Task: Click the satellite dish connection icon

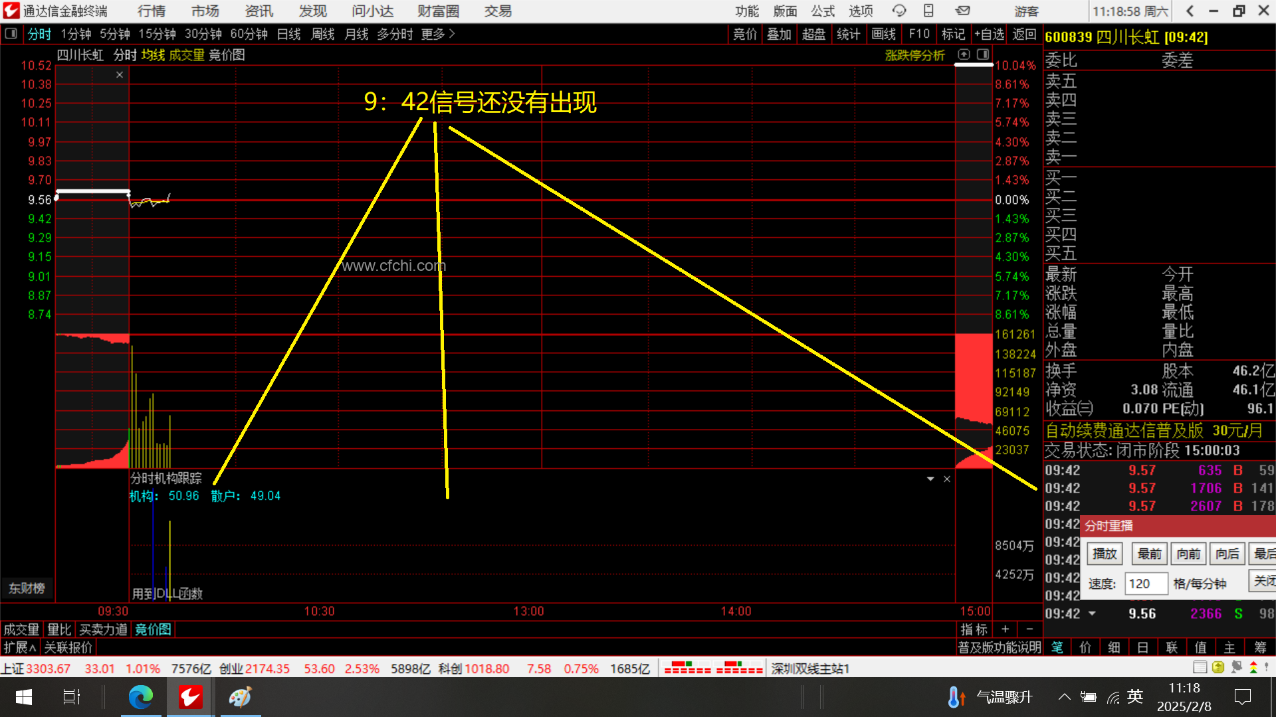Action: [1236, 668]
